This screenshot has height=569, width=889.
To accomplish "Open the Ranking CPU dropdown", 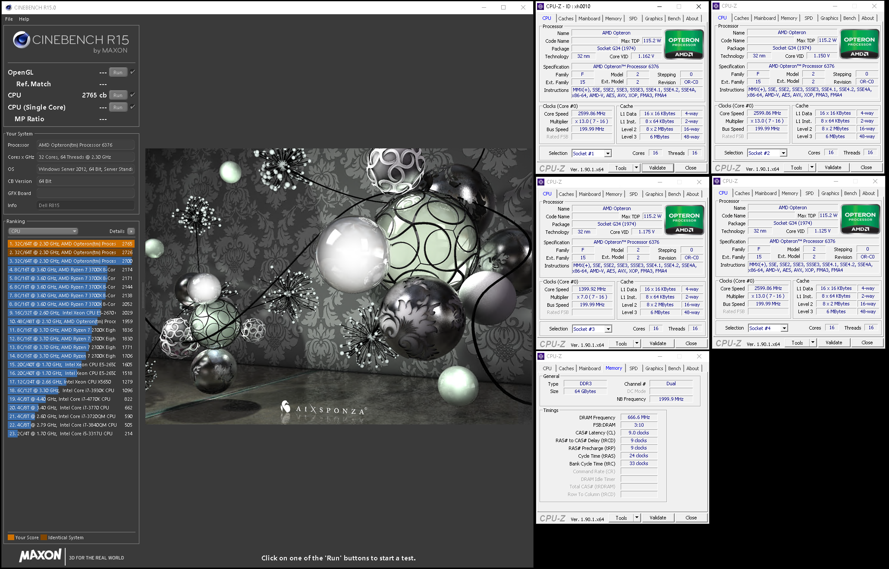I will [x=43, y=231].
